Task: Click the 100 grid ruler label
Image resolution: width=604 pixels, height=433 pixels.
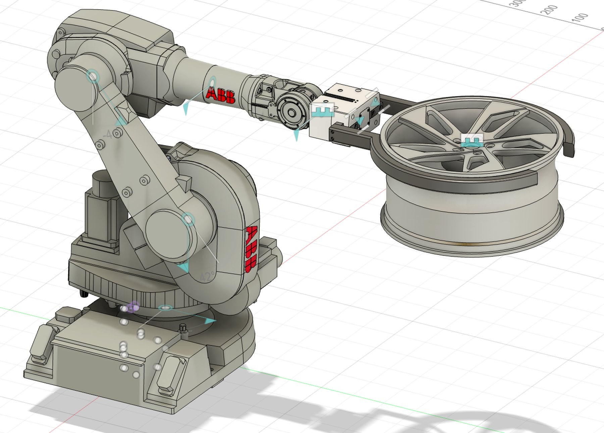Action: pos(580,17)
